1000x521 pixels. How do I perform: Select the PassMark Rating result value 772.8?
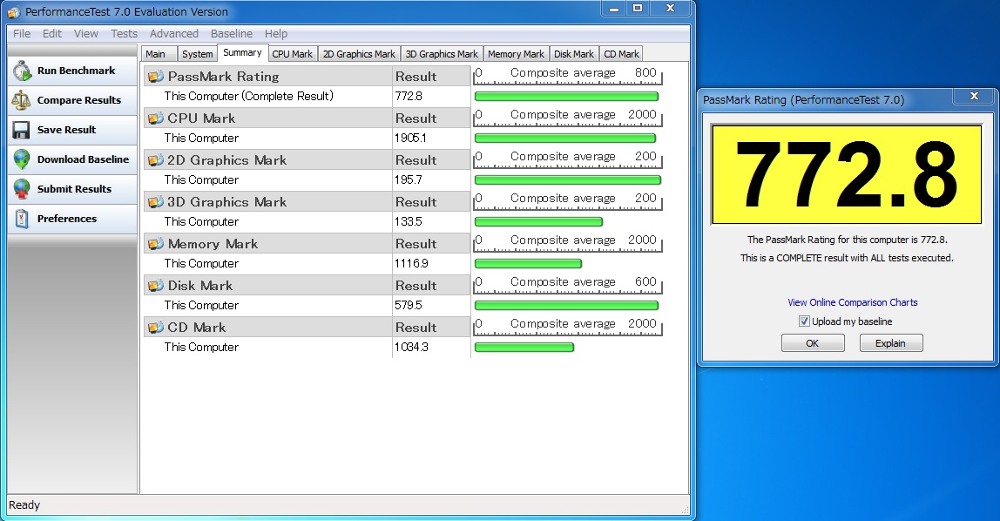pyautogui.click(x=409, y=97)
